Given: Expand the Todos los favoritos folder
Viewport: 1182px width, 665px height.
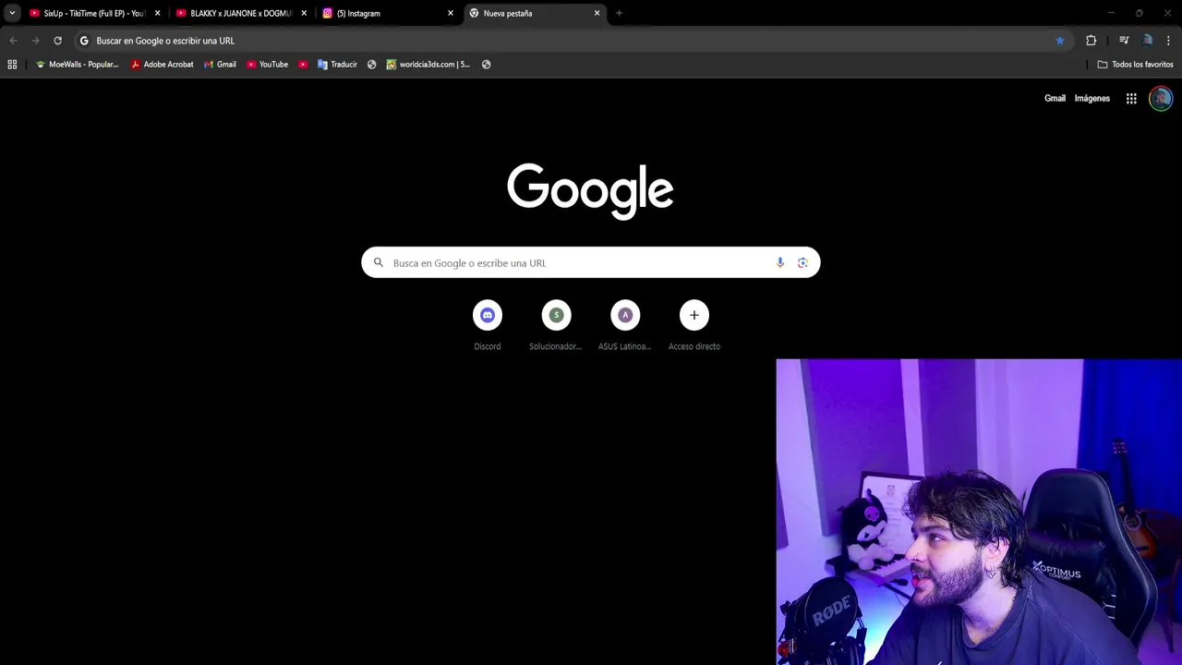Looking at the screenshot, I should pos(1135,65).
